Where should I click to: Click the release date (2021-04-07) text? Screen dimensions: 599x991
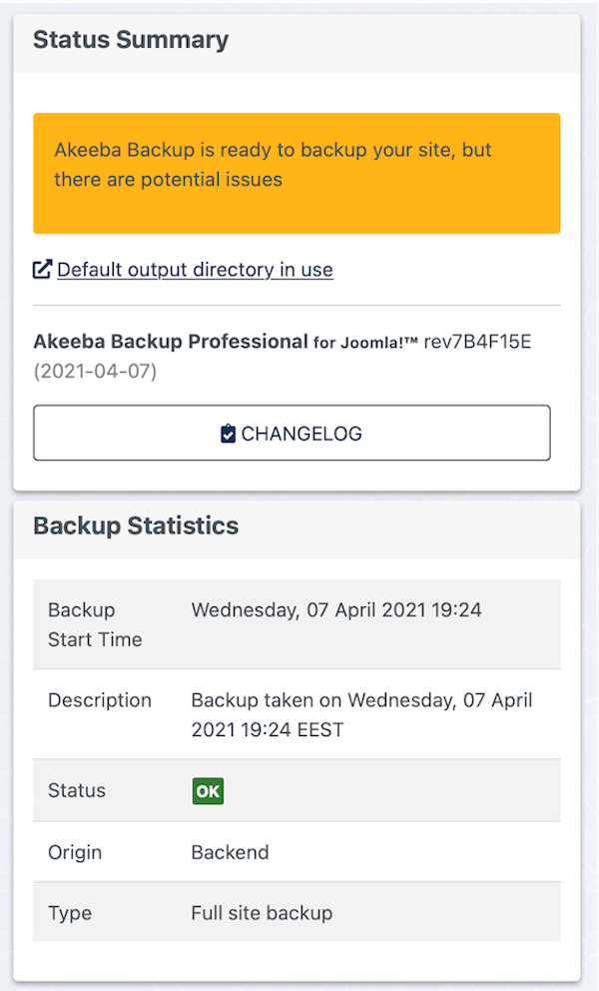(95, 371)
